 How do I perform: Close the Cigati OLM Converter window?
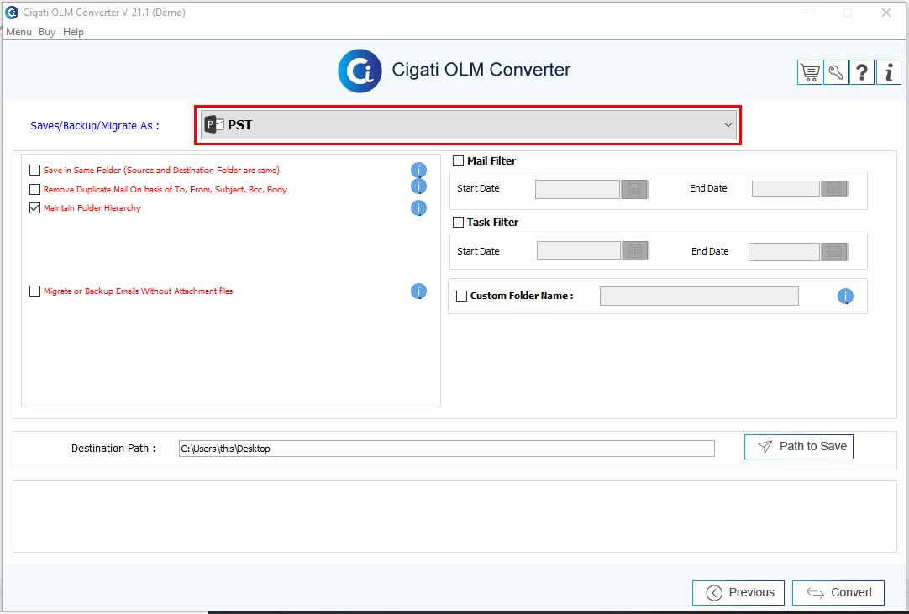pyautogui.click(x=886, y=13)
